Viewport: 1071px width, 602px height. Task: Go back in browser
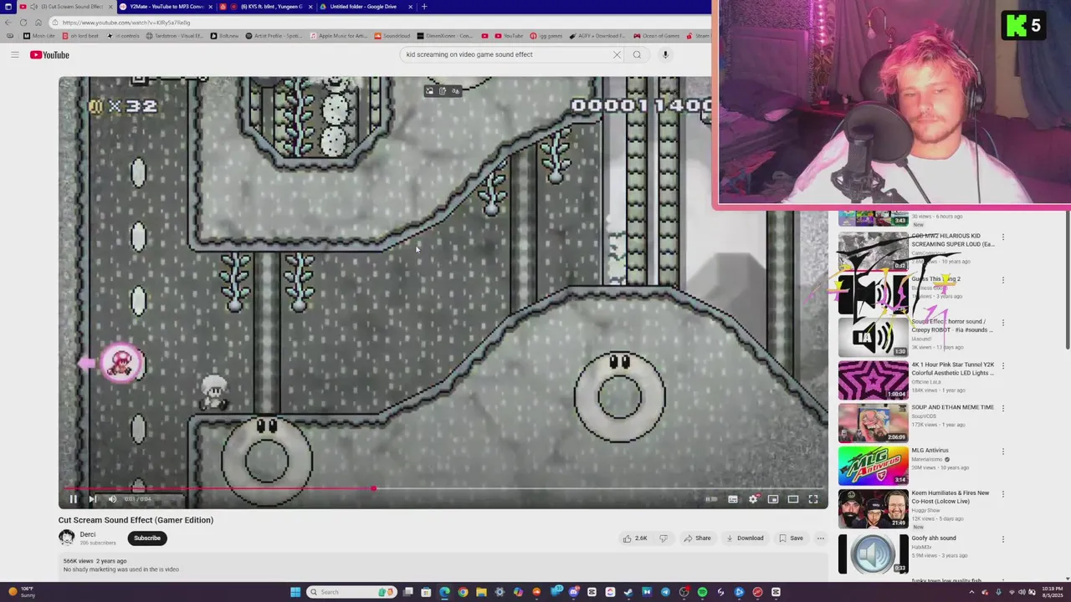tap(8, 23)
